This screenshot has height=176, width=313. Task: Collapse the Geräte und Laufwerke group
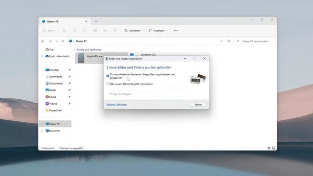point(74,50)
